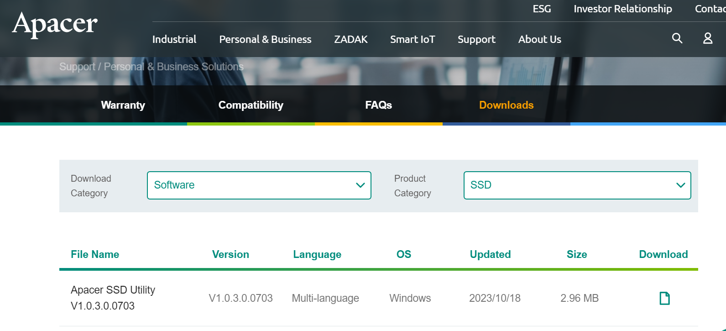
Task: Open the Industrial menu
Action: click(x=174, y=40)
